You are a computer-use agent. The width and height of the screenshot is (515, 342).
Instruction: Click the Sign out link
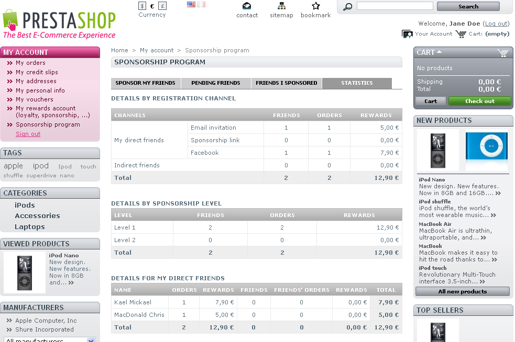tap(28, 134)
